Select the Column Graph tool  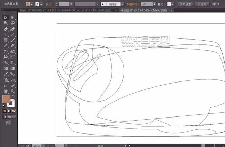coord(12,80)
